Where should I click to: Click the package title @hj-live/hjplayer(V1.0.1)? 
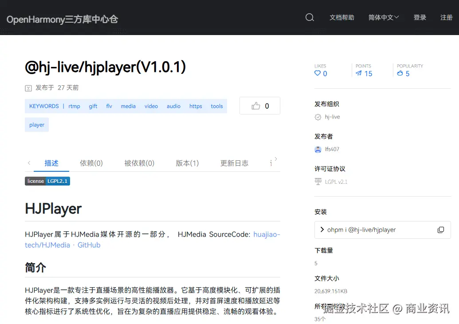click(x=106, y=67)
